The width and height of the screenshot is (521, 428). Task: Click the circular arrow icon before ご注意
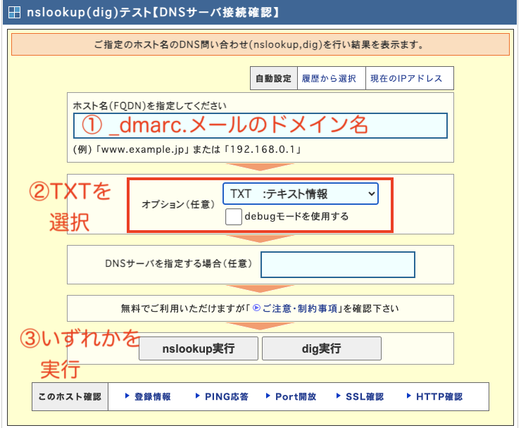256,308
